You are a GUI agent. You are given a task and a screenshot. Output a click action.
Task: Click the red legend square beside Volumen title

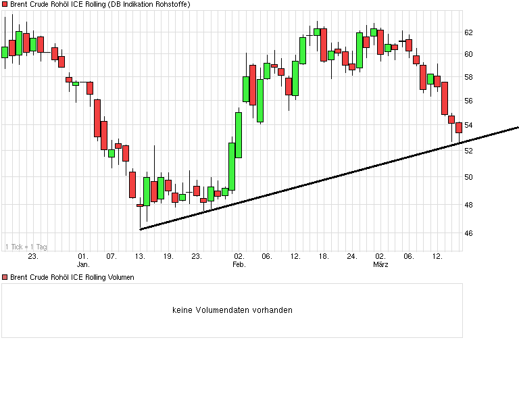coord(5,277)
